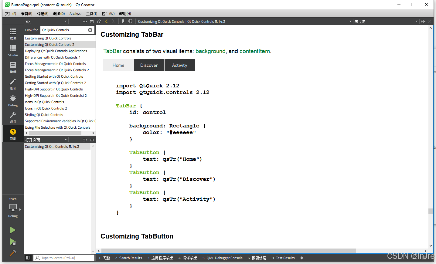The image size is (436, 264).
Task: Open Projects mode wrench icon
Action: [13, 117]
